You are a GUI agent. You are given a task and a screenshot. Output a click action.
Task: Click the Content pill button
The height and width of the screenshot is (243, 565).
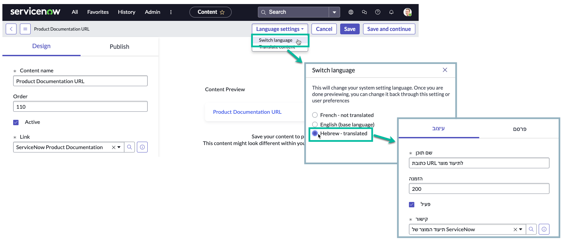[210, 12]
